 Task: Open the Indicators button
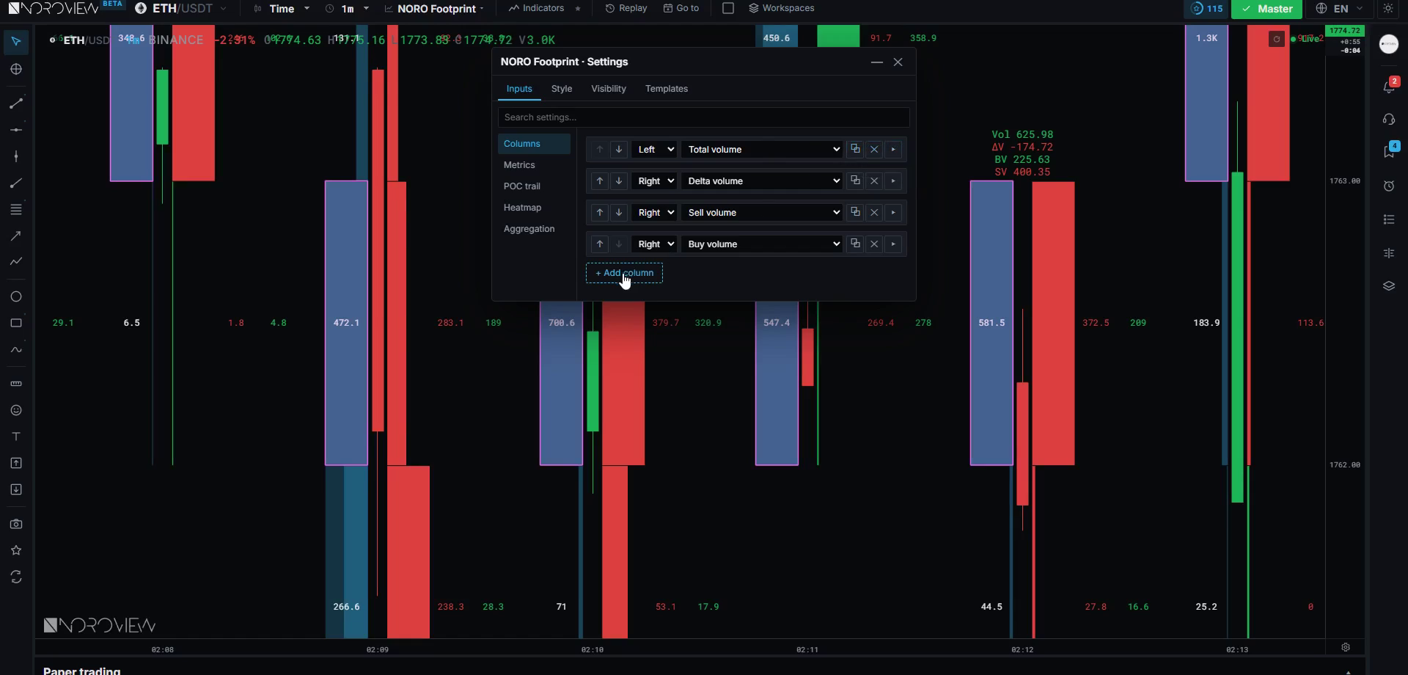click(537, 8)
